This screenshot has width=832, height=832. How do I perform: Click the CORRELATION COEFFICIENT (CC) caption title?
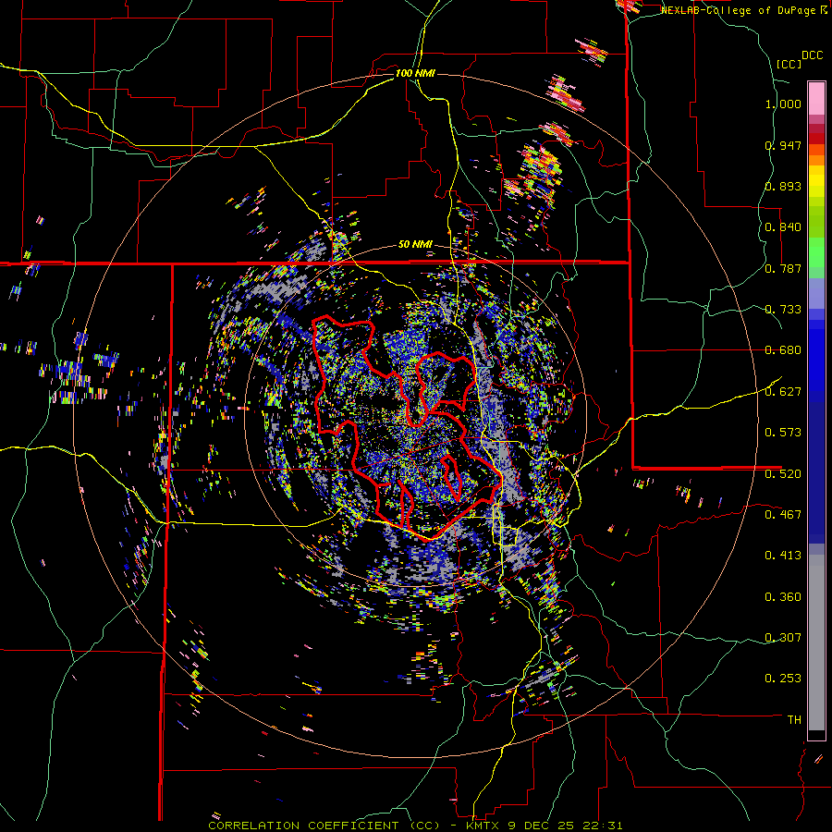pos(324,826)
